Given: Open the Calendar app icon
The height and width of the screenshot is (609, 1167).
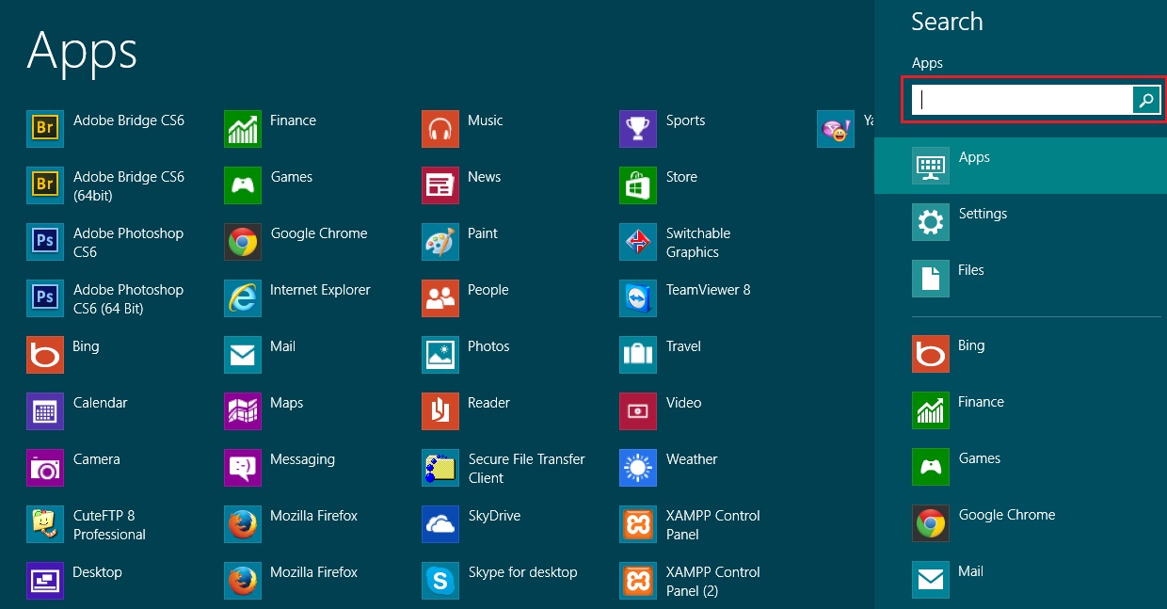Looking at the screenshot, I should (45, 411).
